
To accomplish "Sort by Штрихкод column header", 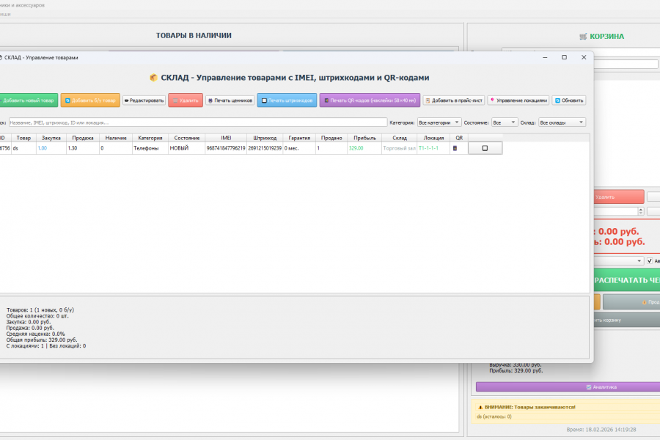I will coord(265,138).
